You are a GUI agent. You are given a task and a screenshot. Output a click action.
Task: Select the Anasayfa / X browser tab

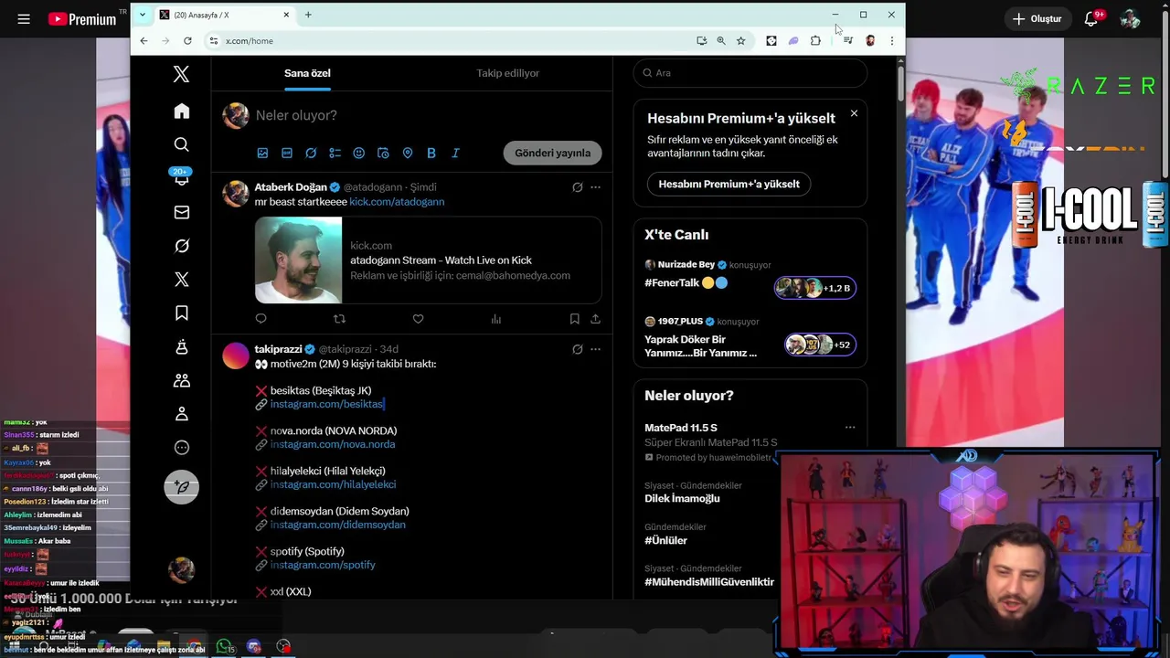click(224, 15)
